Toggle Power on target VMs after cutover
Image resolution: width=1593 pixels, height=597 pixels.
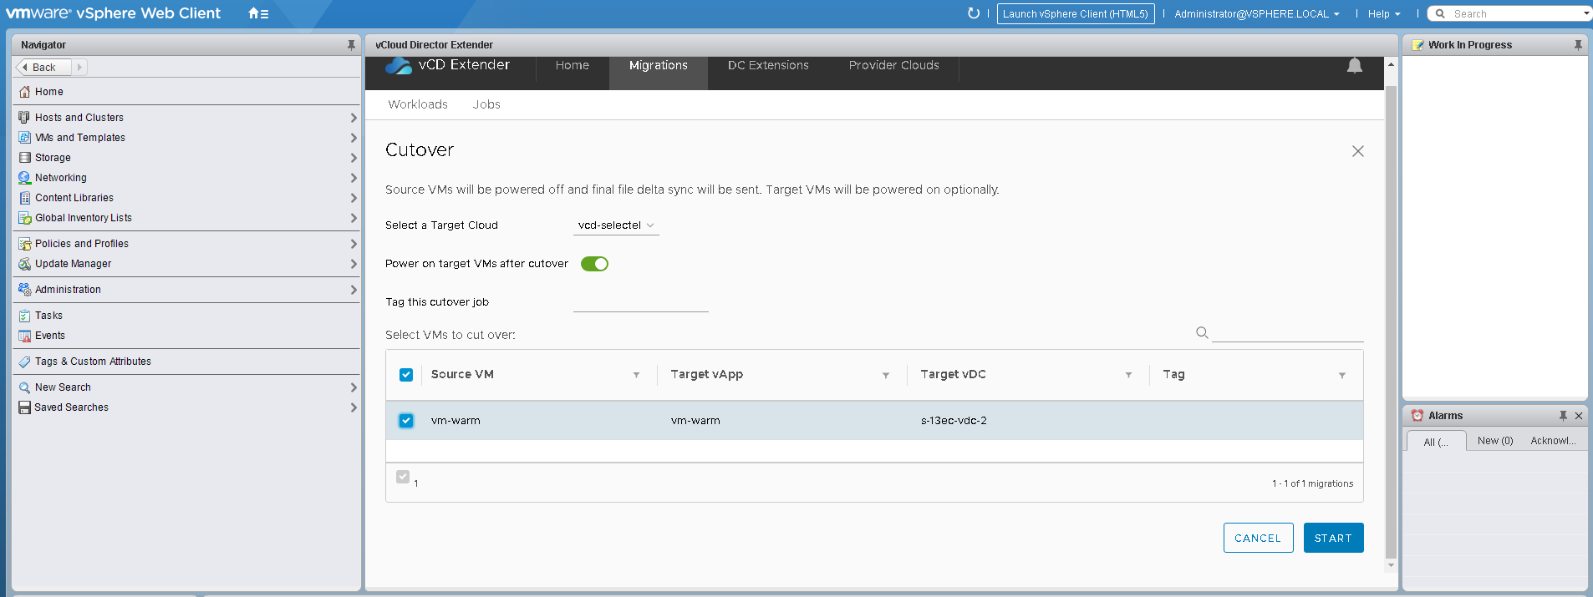pos(594,264)
